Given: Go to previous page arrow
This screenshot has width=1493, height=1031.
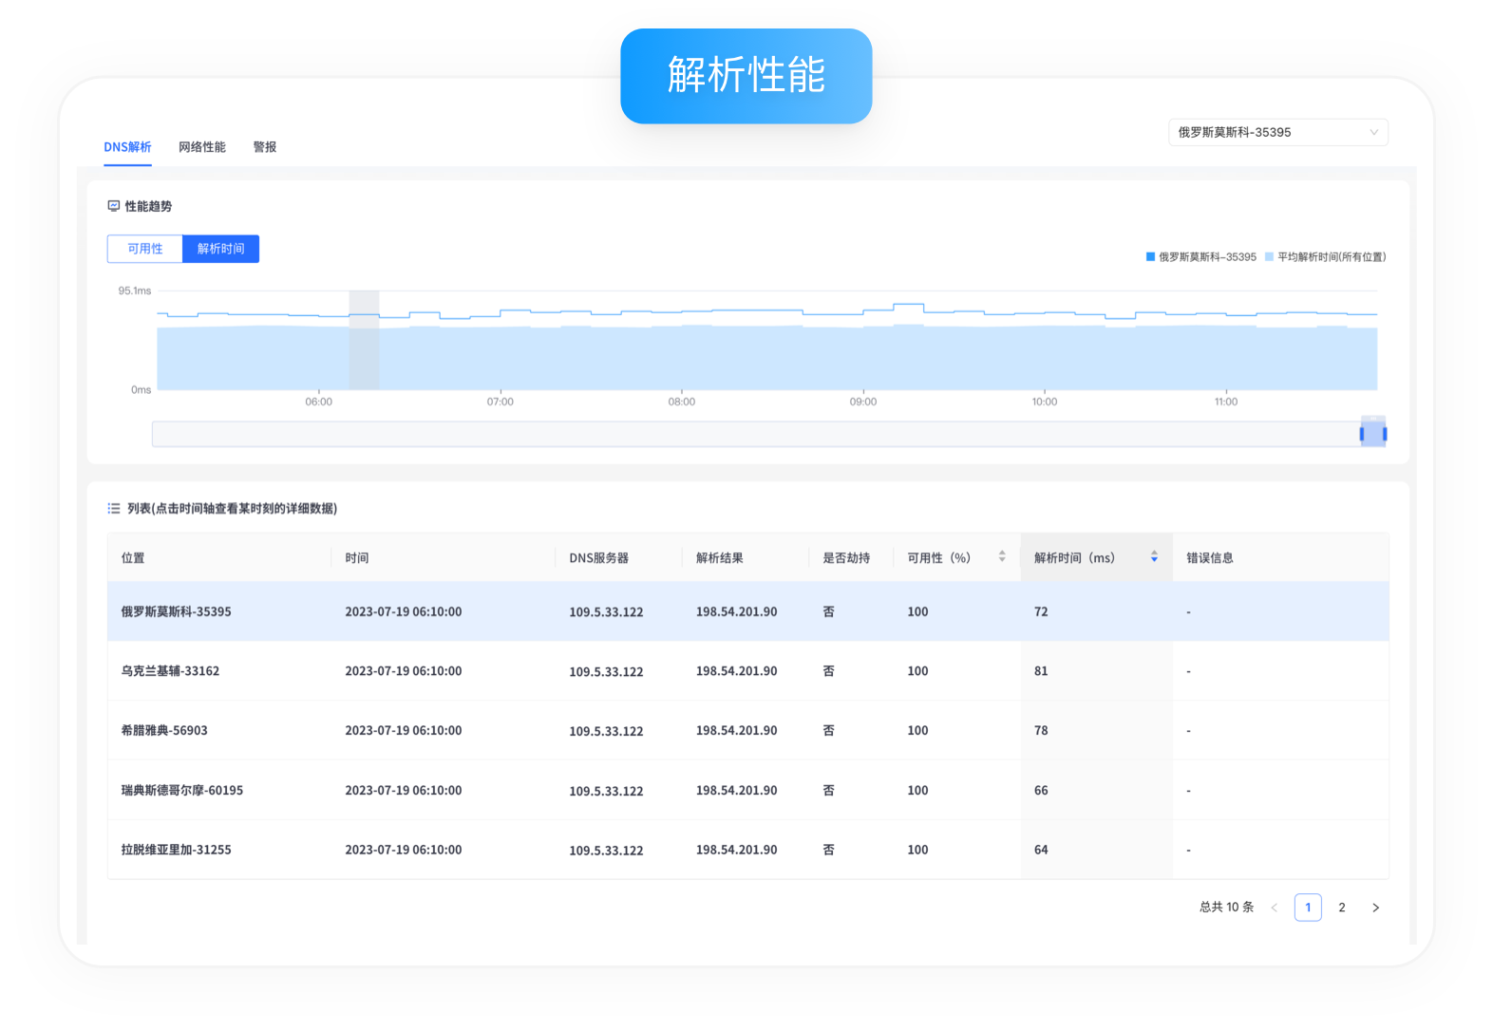Looking at the screenshot, I should point(1275,908).
